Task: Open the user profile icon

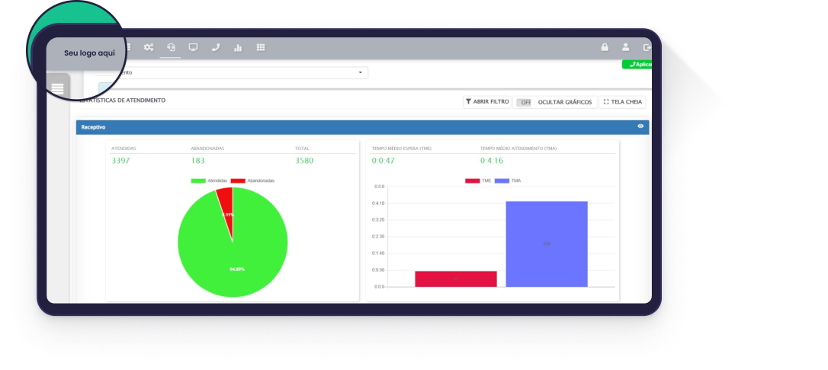Action: point(626,47)
